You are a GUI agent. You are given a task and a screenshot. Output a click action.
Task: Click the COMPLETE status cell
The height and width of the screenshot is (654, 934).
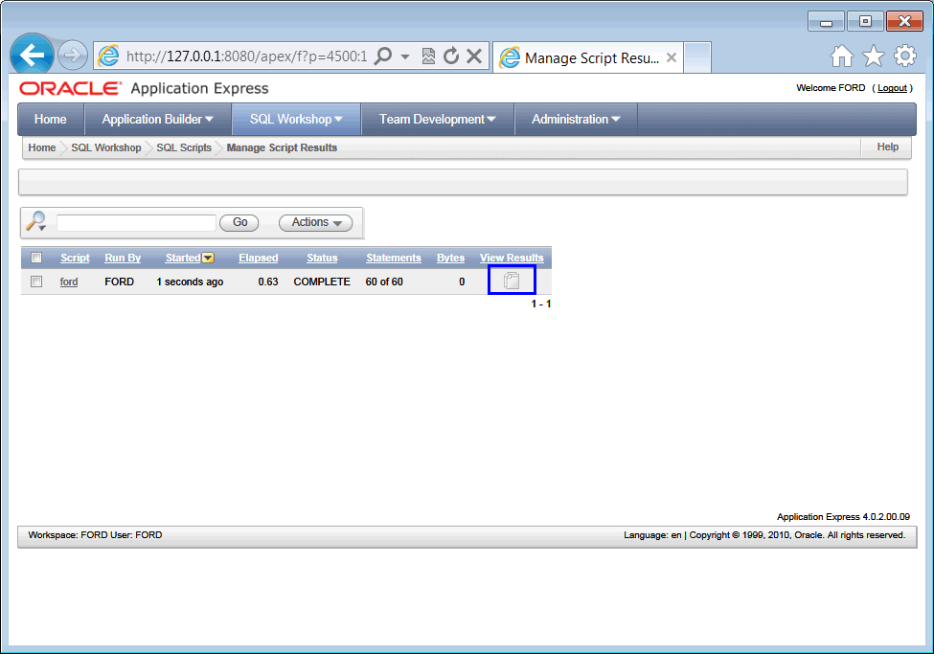[x=322, y=282]
